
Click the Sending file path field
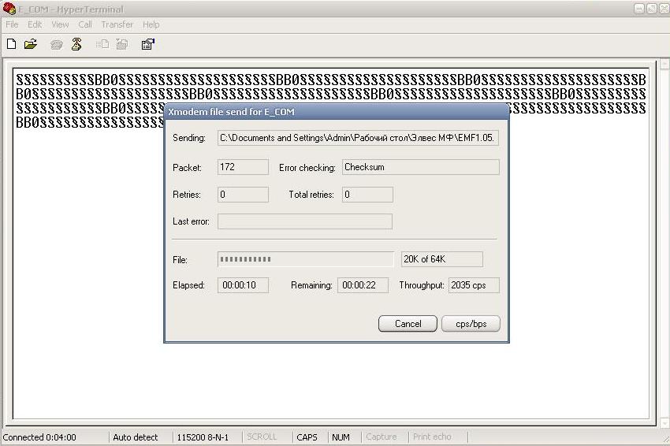(358, 138)
